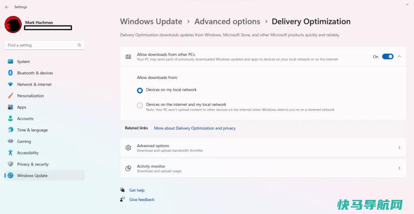Click the Activity monitor pie chart icon
Viewport: 414px width, 214px height.
[128, 168]
